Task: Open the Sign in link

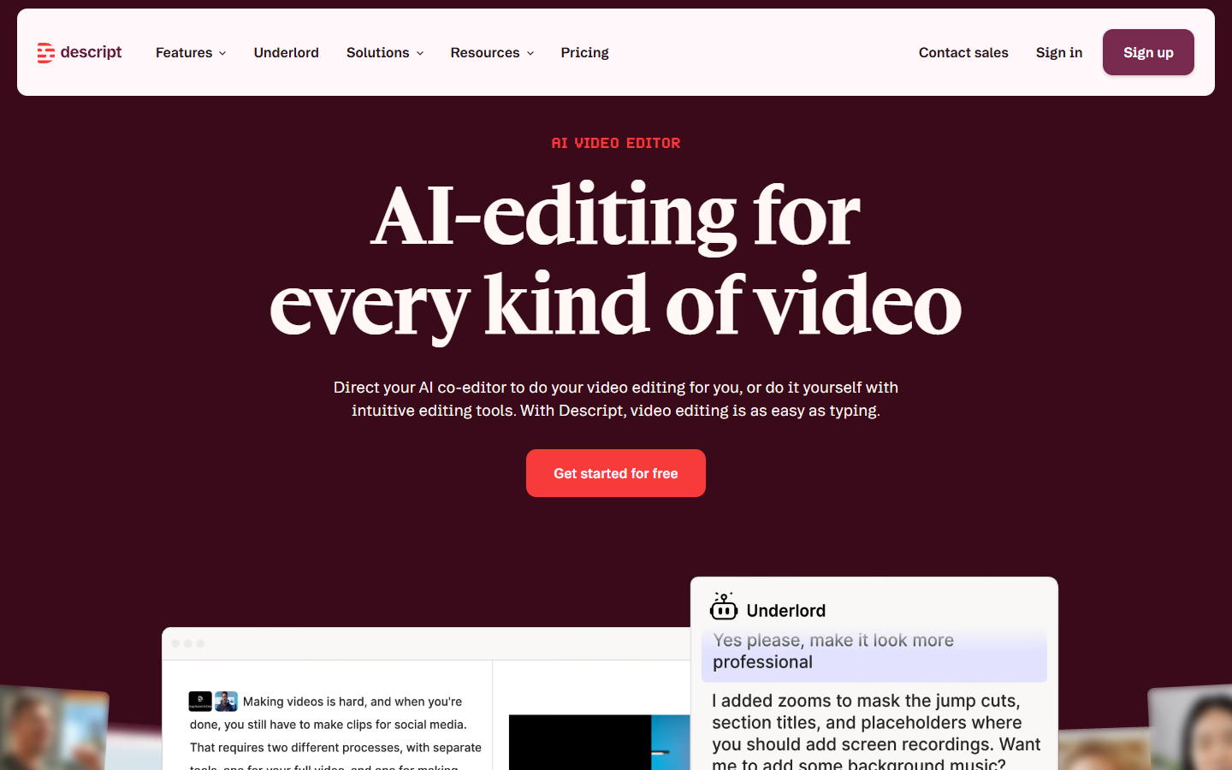Action: [1059, 52]
